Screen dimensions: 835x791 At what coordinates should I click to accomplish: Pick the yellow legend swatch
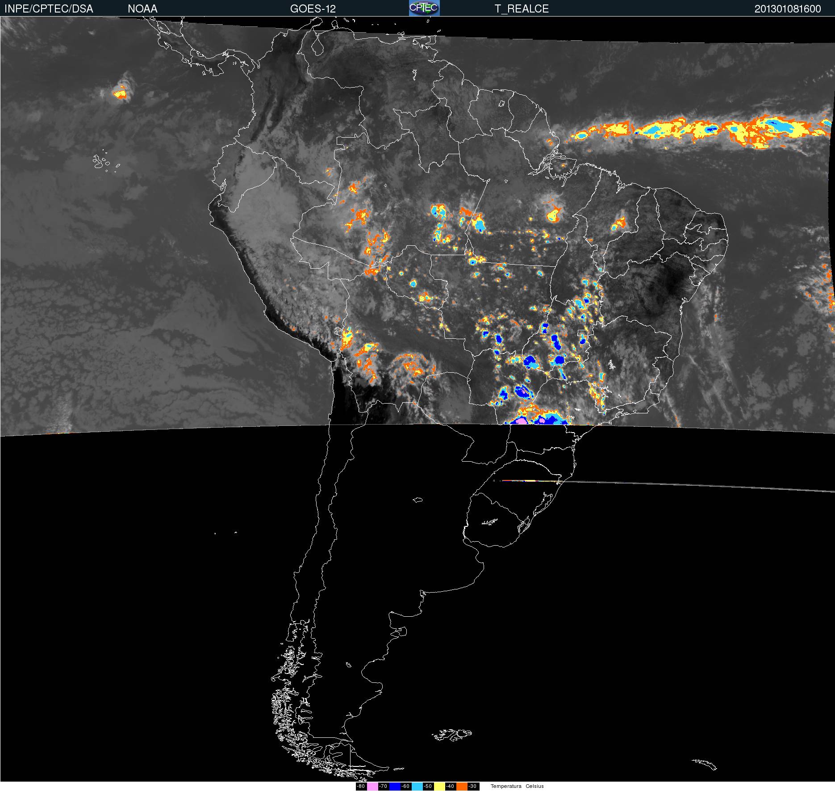click(439, 787)
